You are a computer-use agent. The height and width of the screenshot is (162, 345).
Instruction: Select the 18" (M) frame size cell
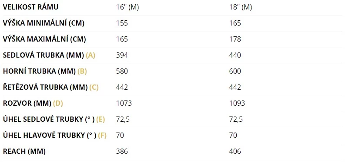click(x=241, y=7)
